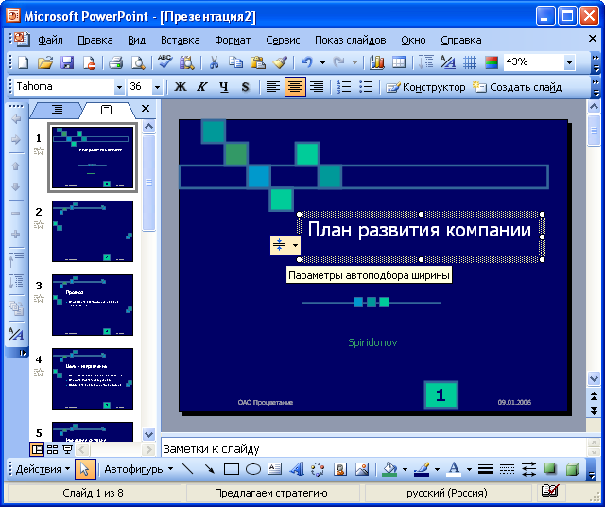Select slide 3 thumbnail
This screenshot has height=507, width=605.
93,305
